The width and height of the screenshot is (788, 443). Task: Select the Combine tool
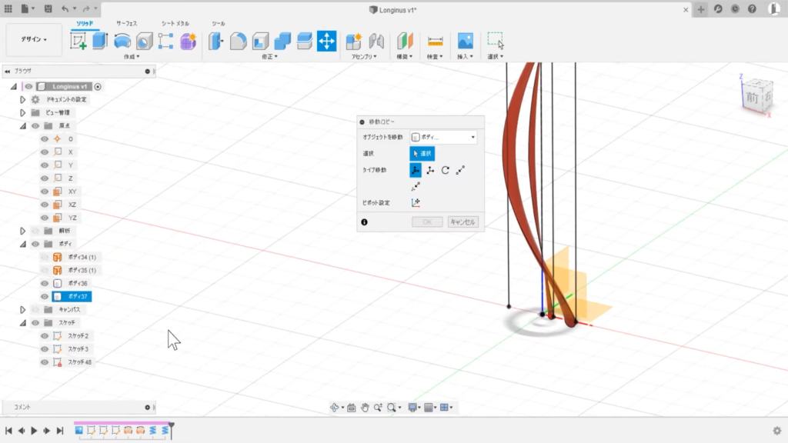point(282,42)
